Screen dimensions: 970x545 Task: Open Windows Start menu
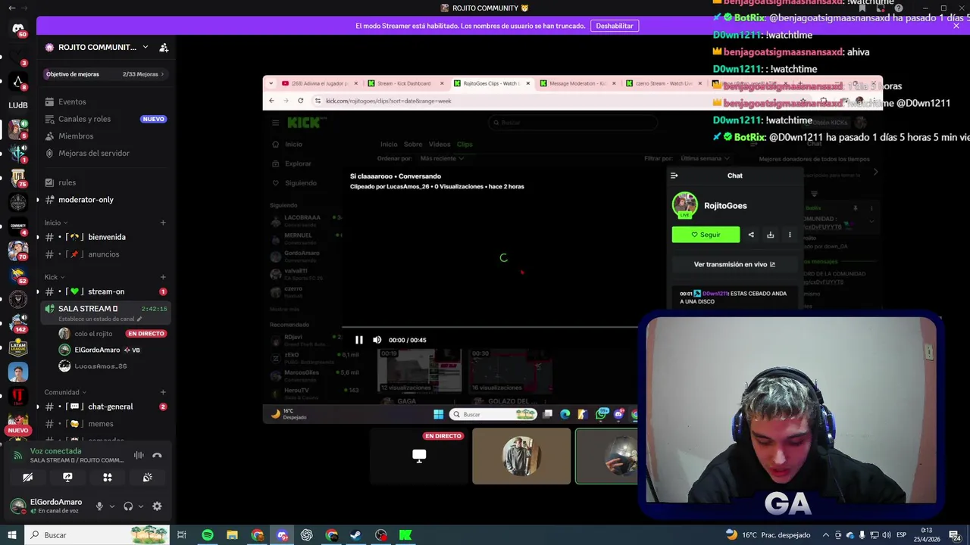pyautogui.click(x=12, y=535)
